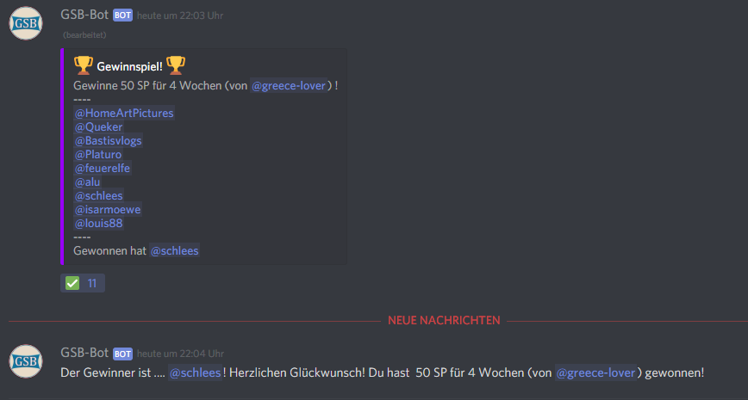The width and height of the screenshot is (748, 400).
Task: Click the @alu mention
Action: [x=87, y=182]
